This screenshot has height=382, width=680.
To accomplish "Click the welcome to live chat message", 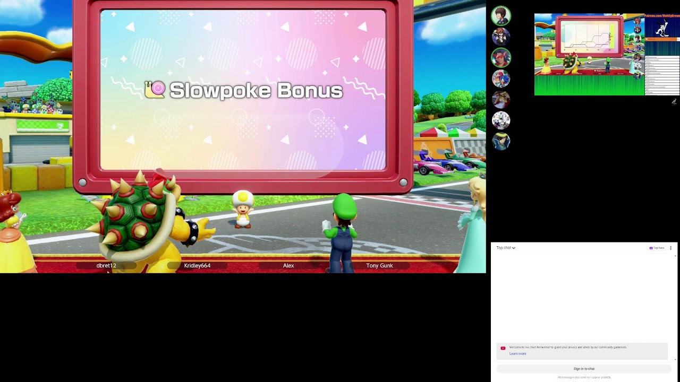I will click(568, 348).
